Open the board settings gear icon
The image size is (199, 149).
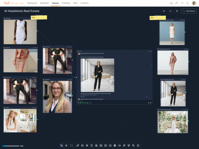(164, 11)
